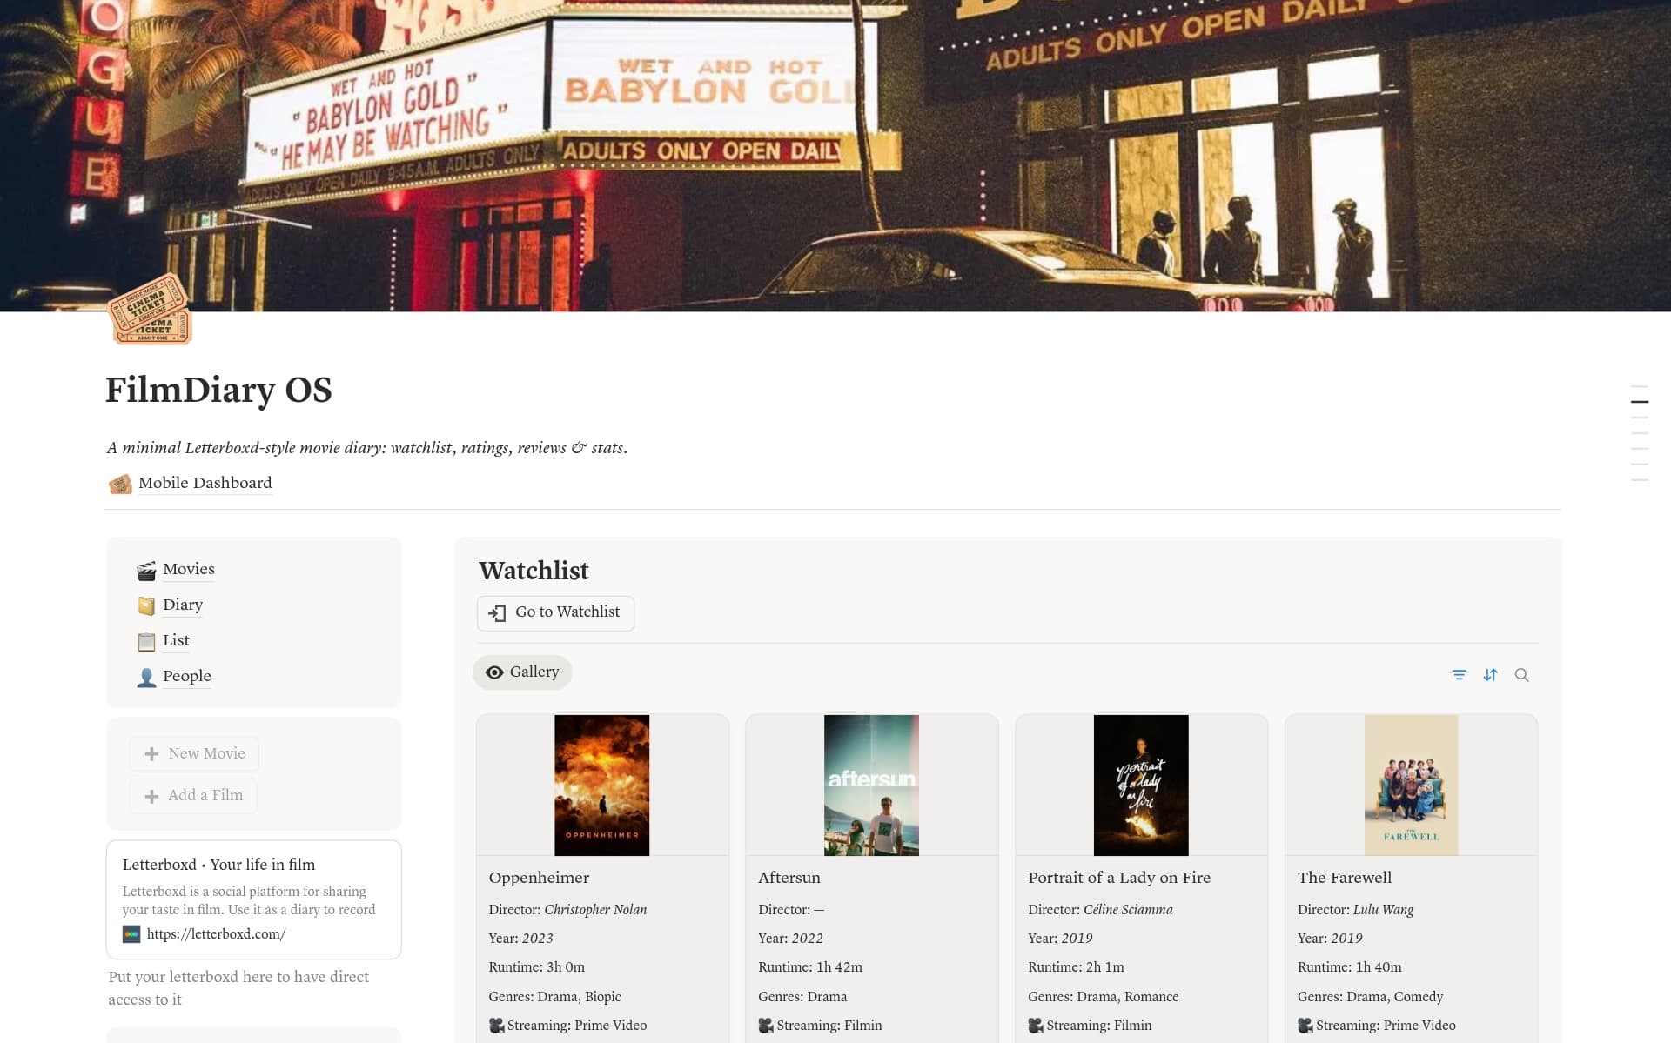Image resolution: width=1671 pixels, height=1043 pixels.
Task: Click the Add a Film button
Action: (x=193, y=795)
